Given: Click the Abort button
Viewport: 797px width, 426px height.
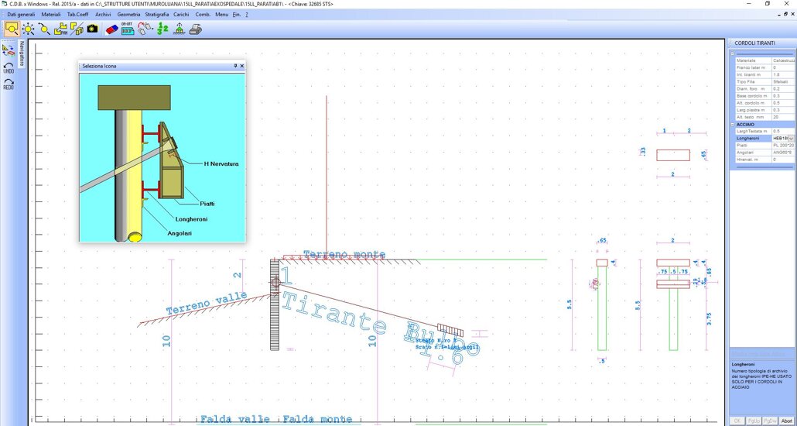Looking at the screenshot, I should point(786,421).
